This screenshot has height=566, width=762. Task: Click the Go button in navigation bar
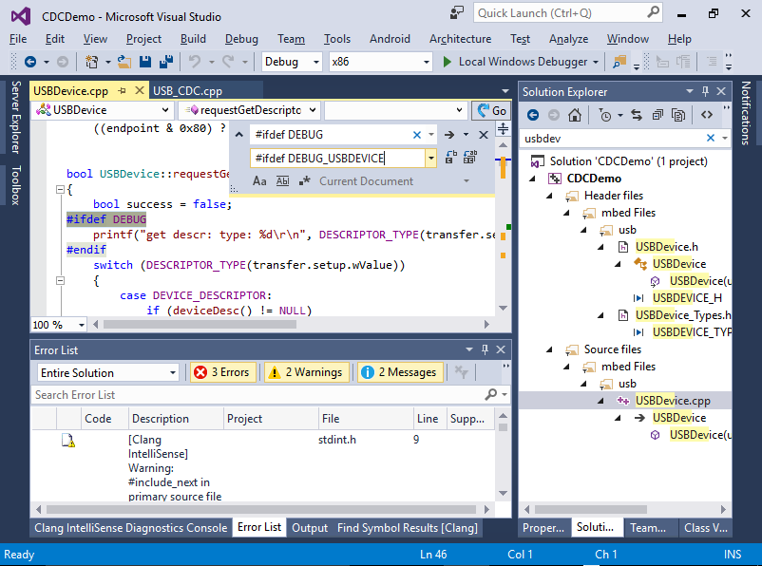491,111
